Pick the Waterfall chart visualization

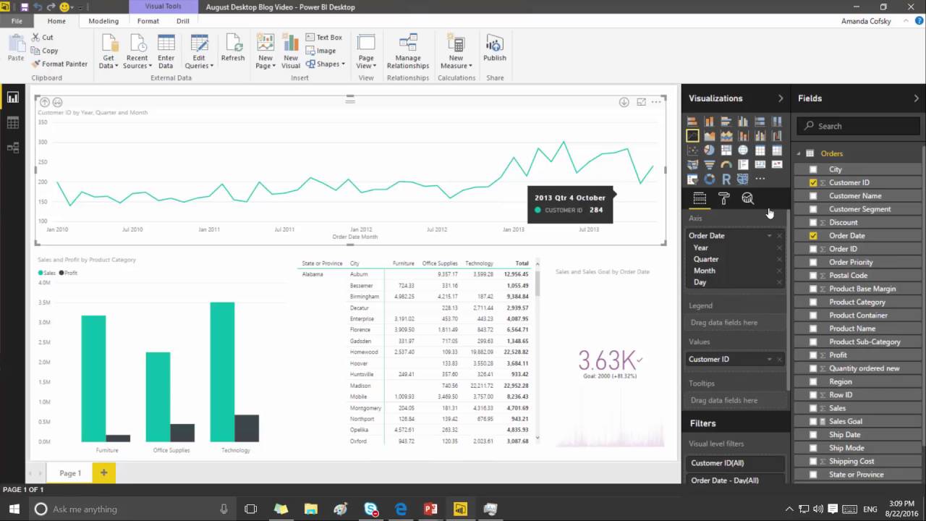tap(777, 136)
